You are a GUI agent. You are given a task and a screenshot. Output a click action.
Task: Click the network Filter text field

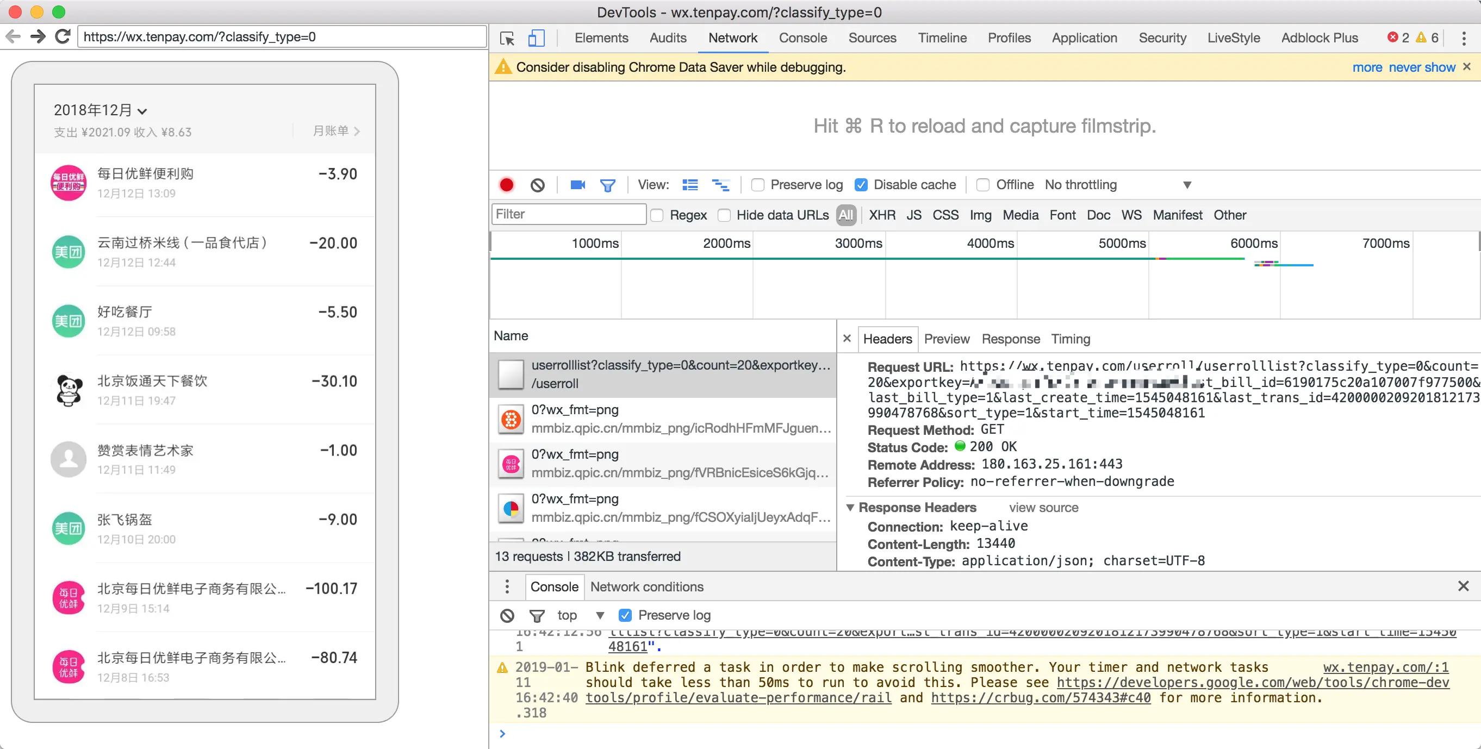click(x=568, y=214)
